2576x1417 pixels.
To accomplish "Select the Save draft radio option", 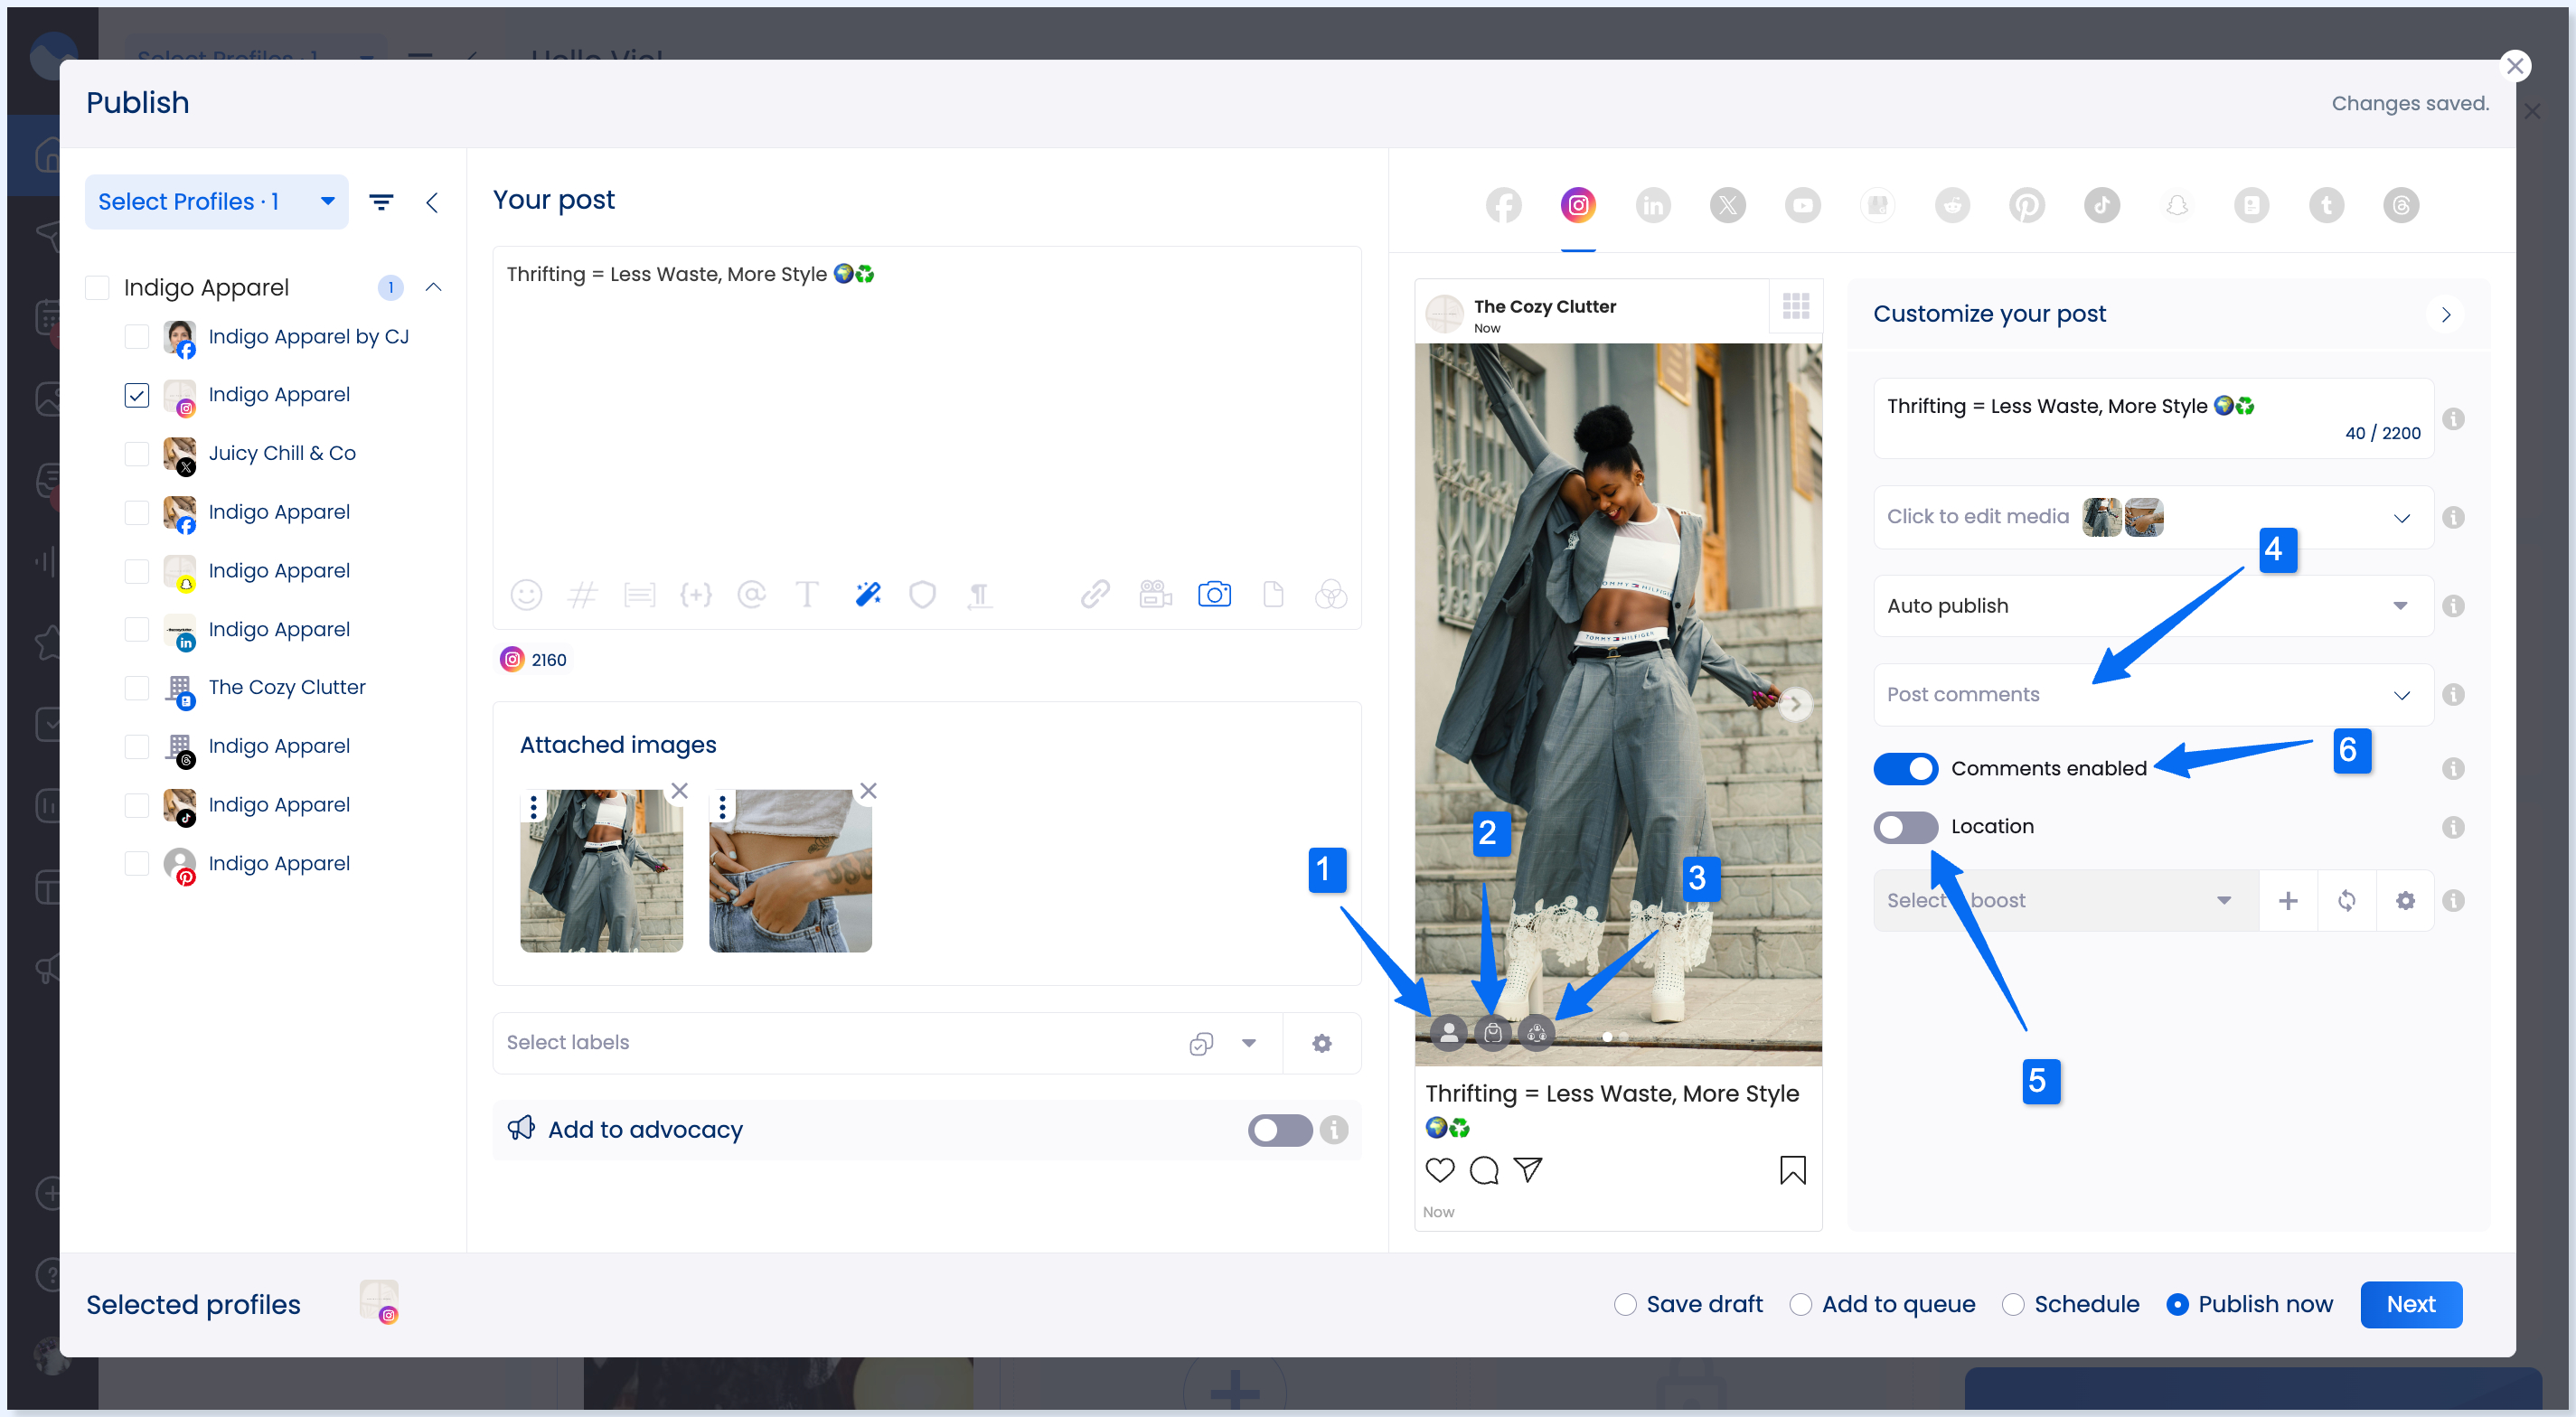I will pos(1626,1305).
